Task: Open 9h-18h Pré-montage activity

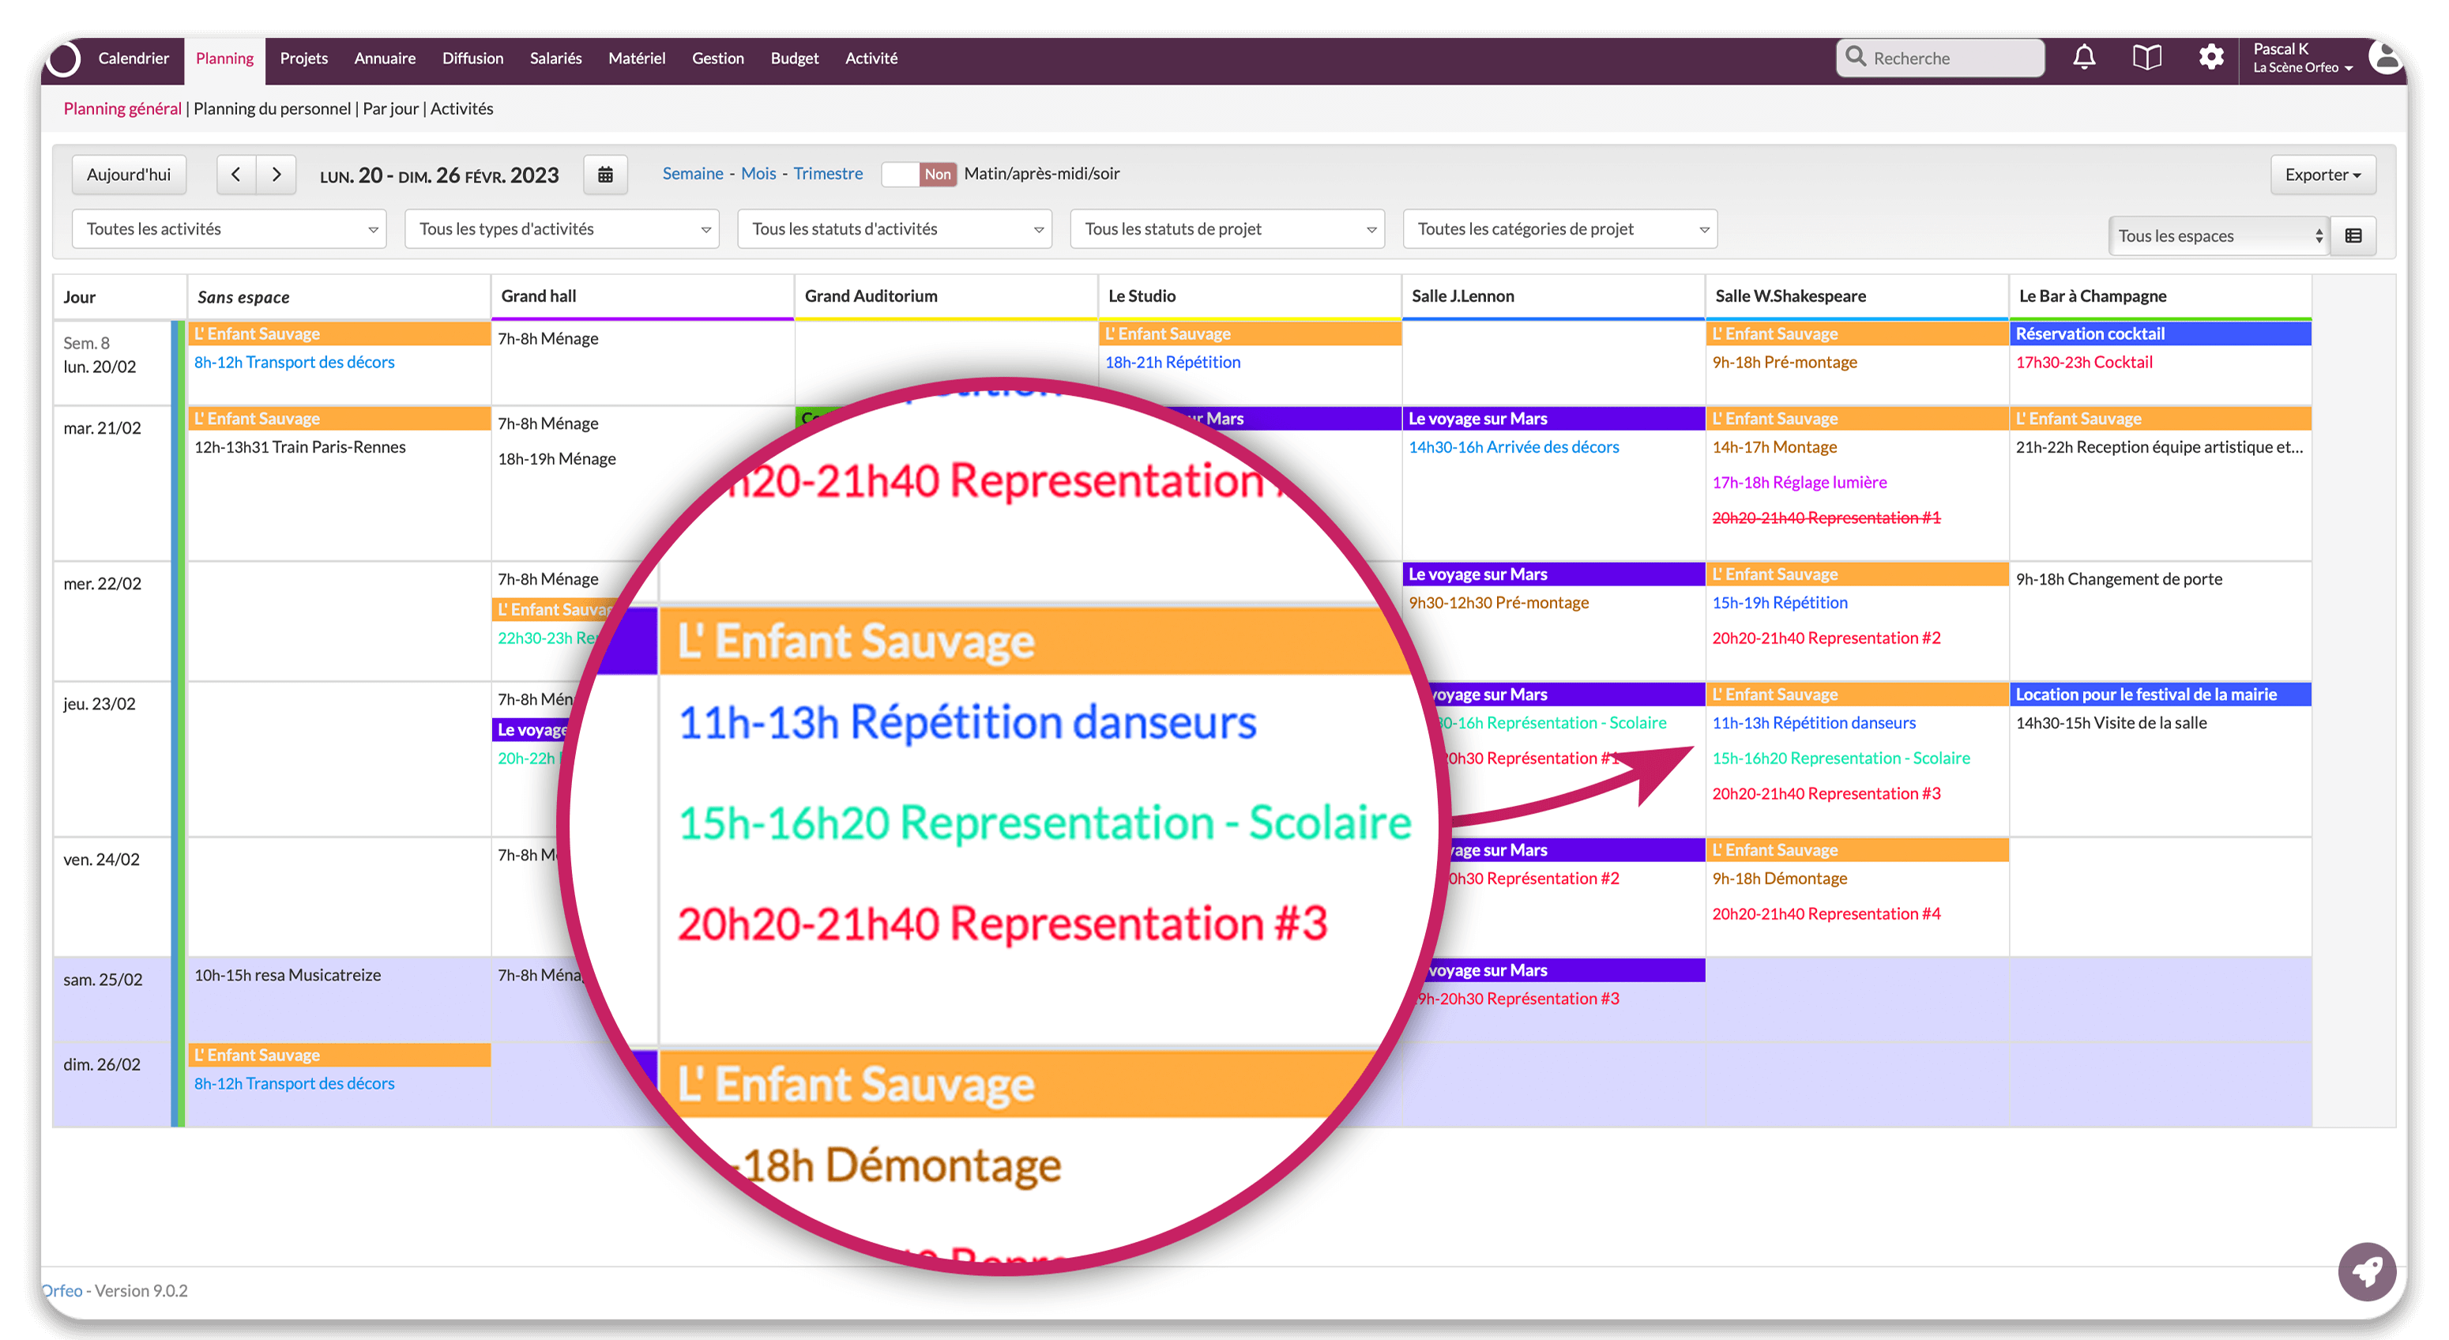Action: [1785, 361]
